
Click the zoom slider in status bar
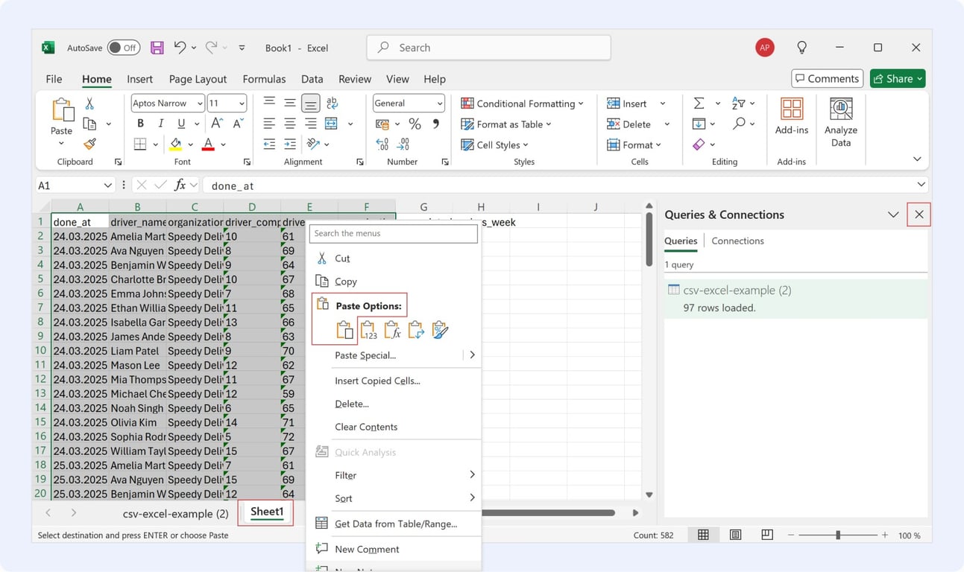pos(838,535)
